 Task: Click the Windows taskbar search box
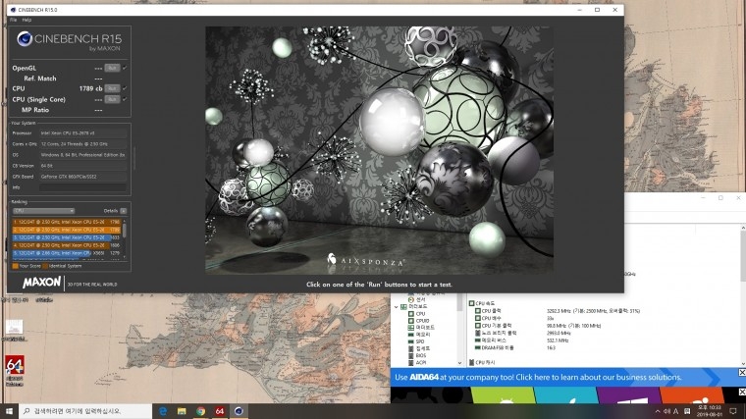click(85, 411)
